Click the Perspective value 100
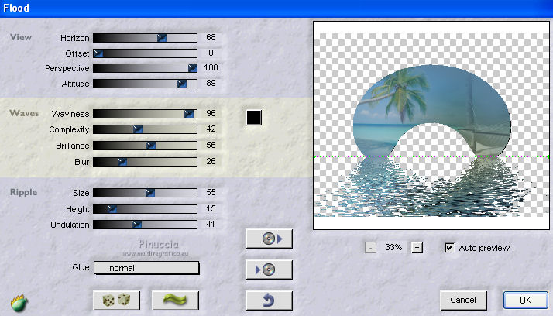553x316 pixels. (211, 67)
